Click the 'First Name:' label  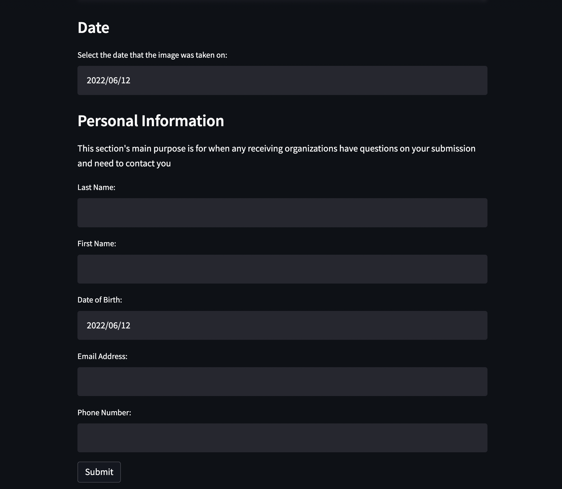pyautogui.click(x=97, y=244)
